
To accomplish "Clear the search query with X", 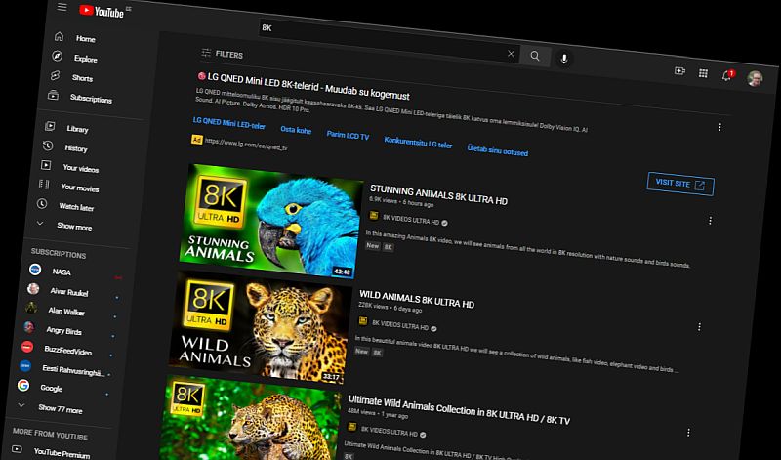I will pyautogui.click(x=511, y=54).
